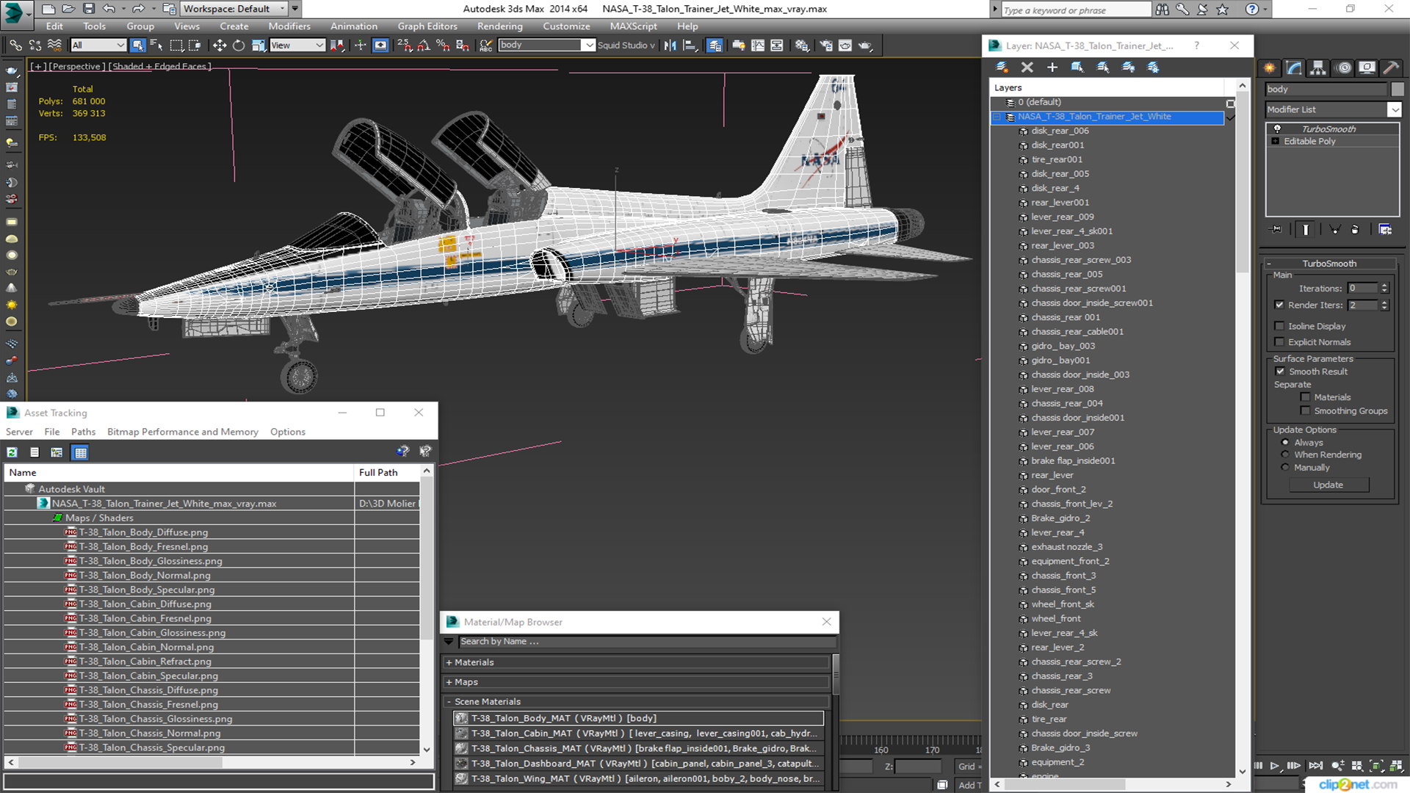The width and height of the screenshot is (1410, 793).
Task: Click Pin Stack icon under modifier stack
Action: point(1276,229)
